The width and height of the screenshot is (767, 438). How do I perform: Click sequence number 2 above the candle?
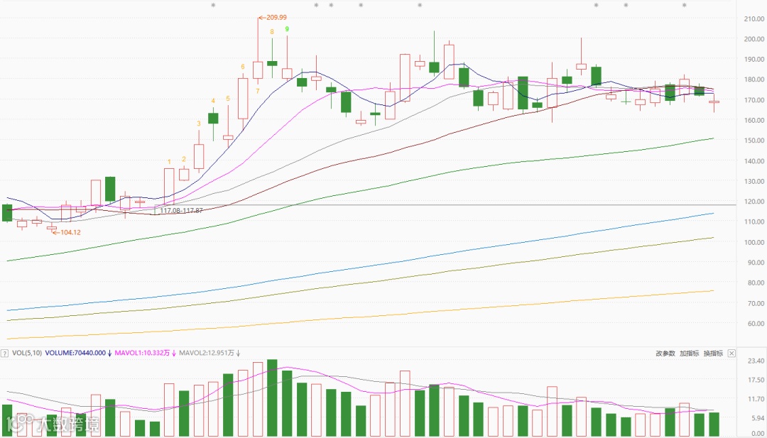point(184,159)
